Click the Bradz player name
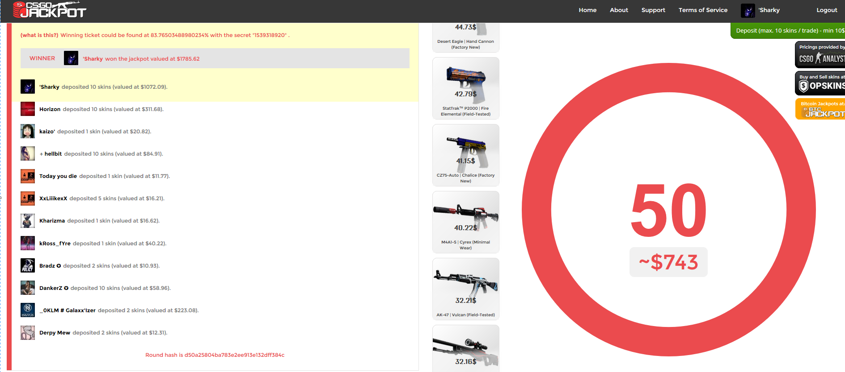 (50, 266)
